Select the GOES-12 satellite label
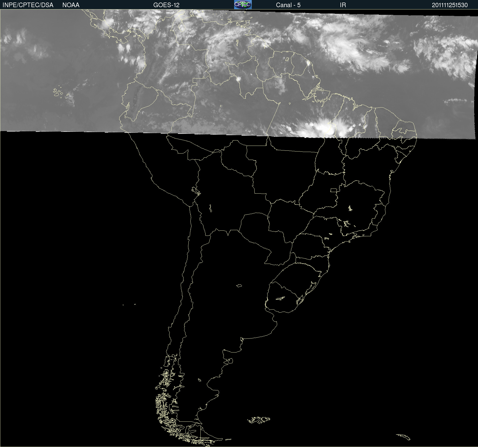This screenshot has width=478, height=447. click(166, 5)
